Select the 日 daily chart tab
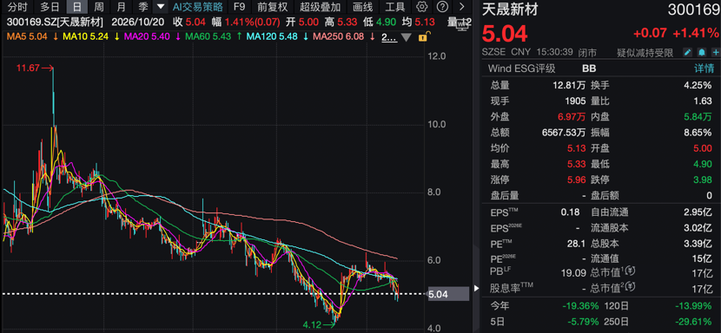 [x=76, y=6]
